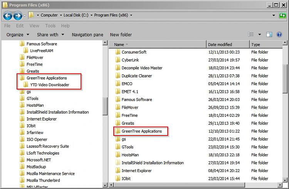Select Famous Software in the navigation tree

42,44
